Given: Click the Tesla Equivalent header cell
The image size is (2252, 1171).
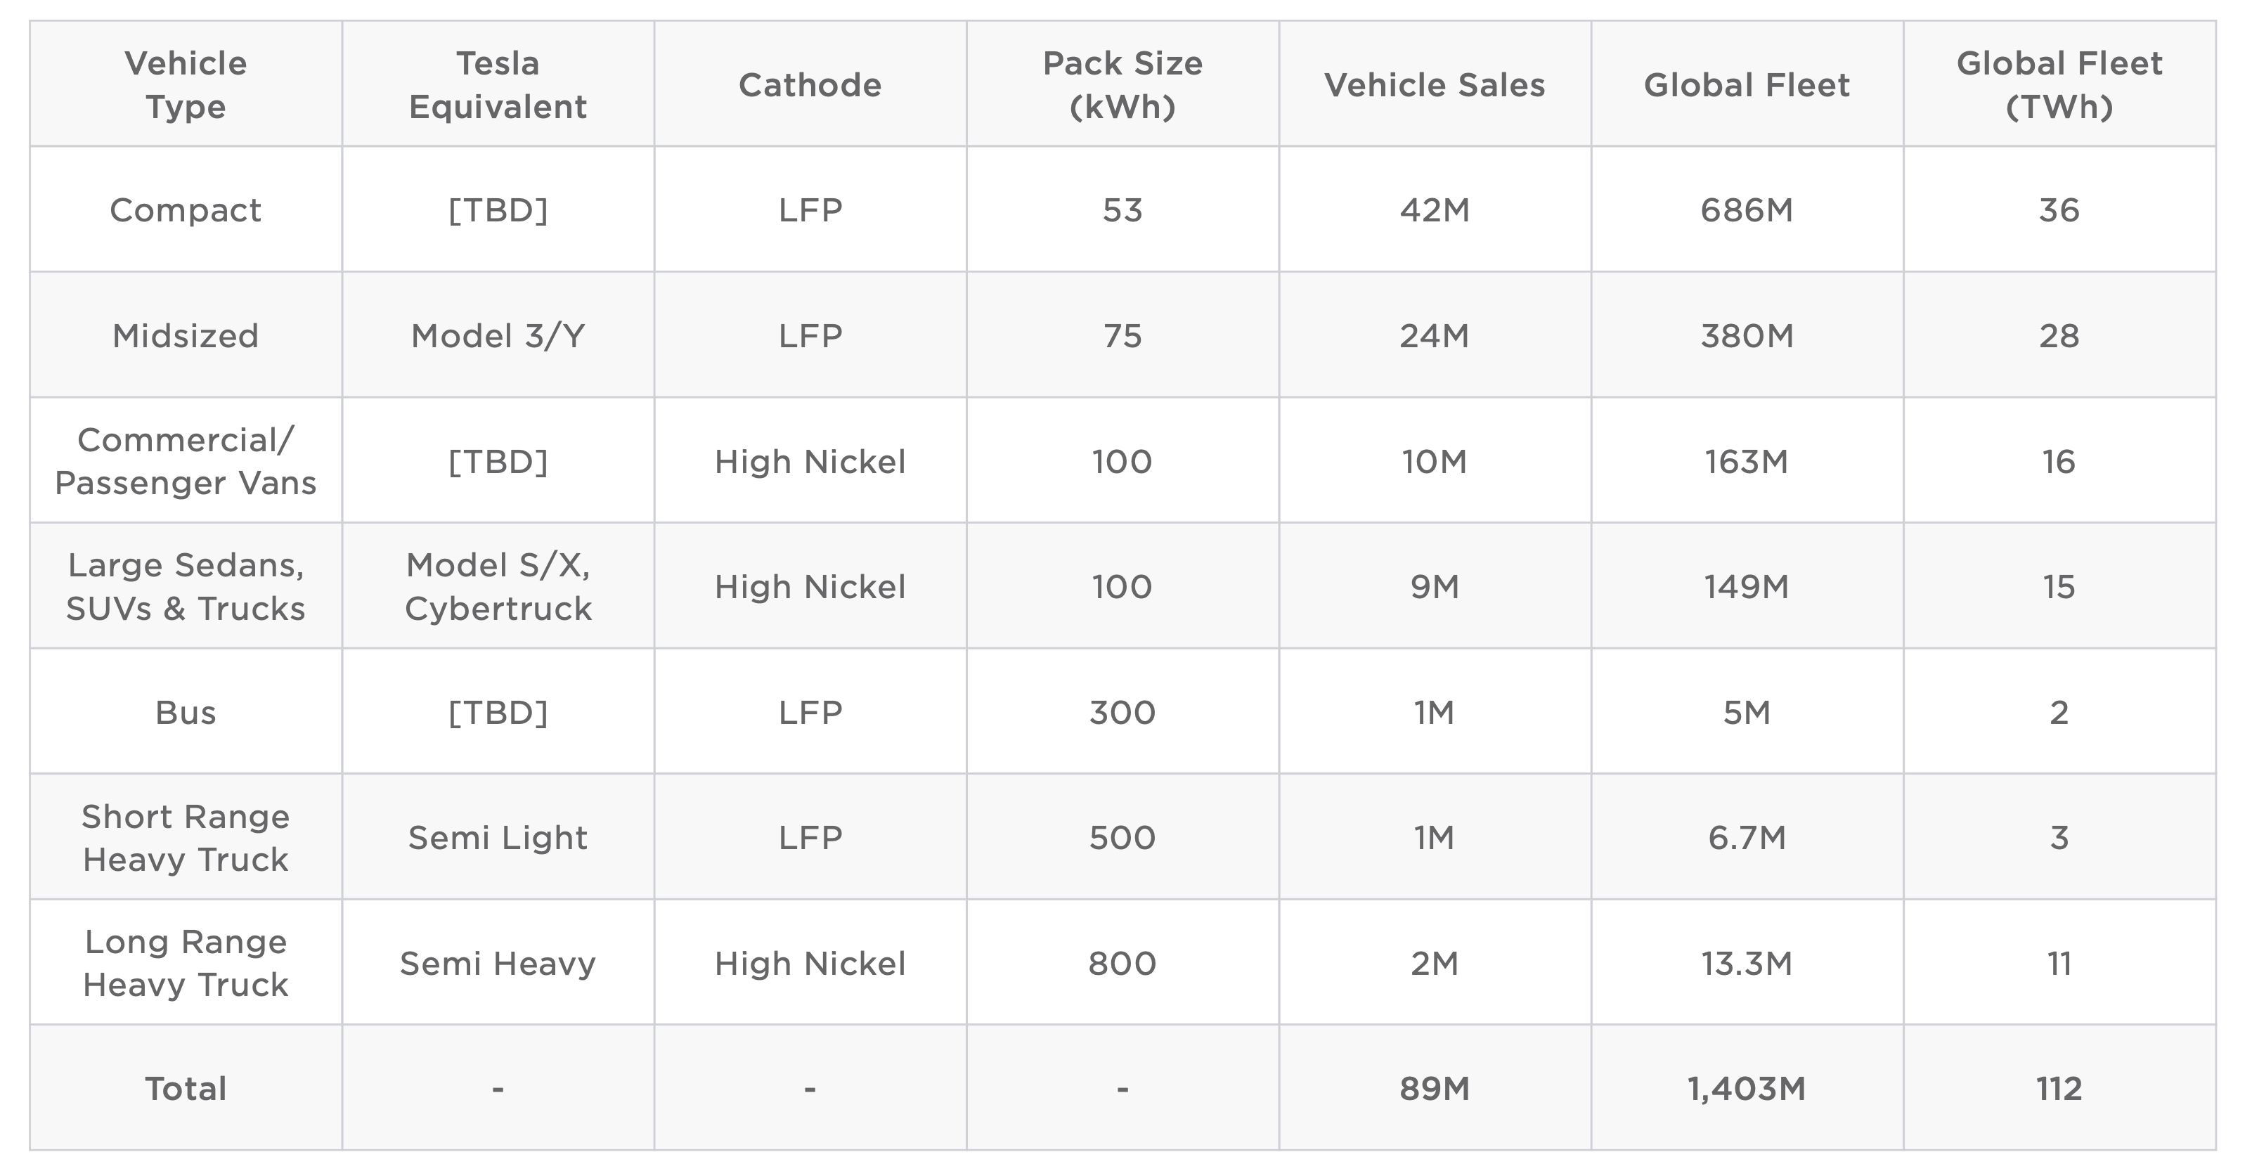Looking at the screenshot, I should [x=498, y=85].
